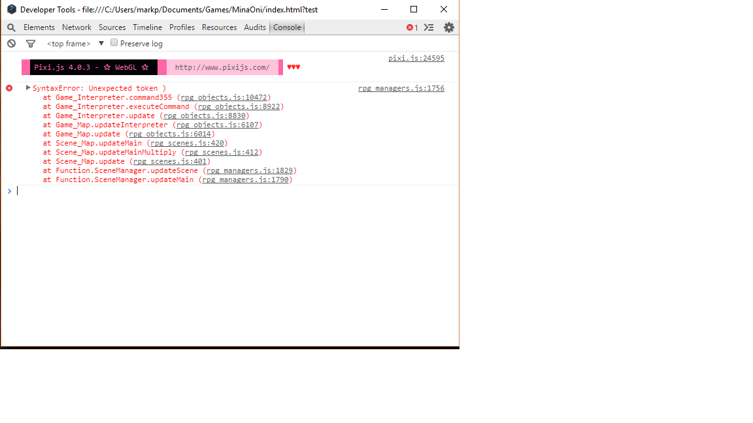
Task: Click the magnifier inspect element icon
Action: pos(11,28)
